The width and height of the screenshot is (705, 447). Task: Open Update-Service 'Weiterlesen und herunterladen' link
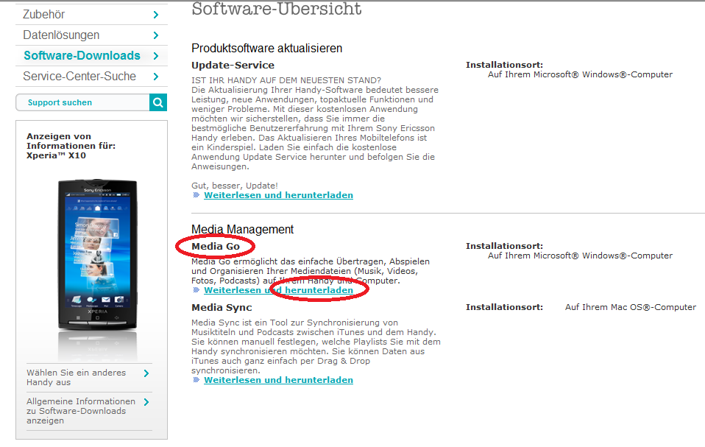point(278,195)
